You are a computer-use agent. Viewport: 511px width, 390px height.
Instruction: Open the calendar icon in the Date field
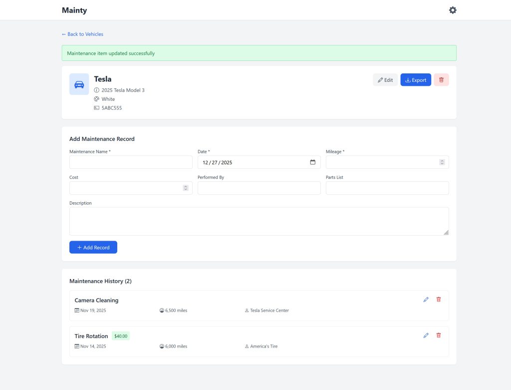point(312,162)
